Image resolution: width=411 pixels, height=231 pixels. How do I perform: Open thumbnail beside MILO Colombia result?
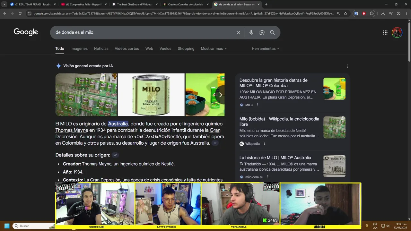[334, 89]
